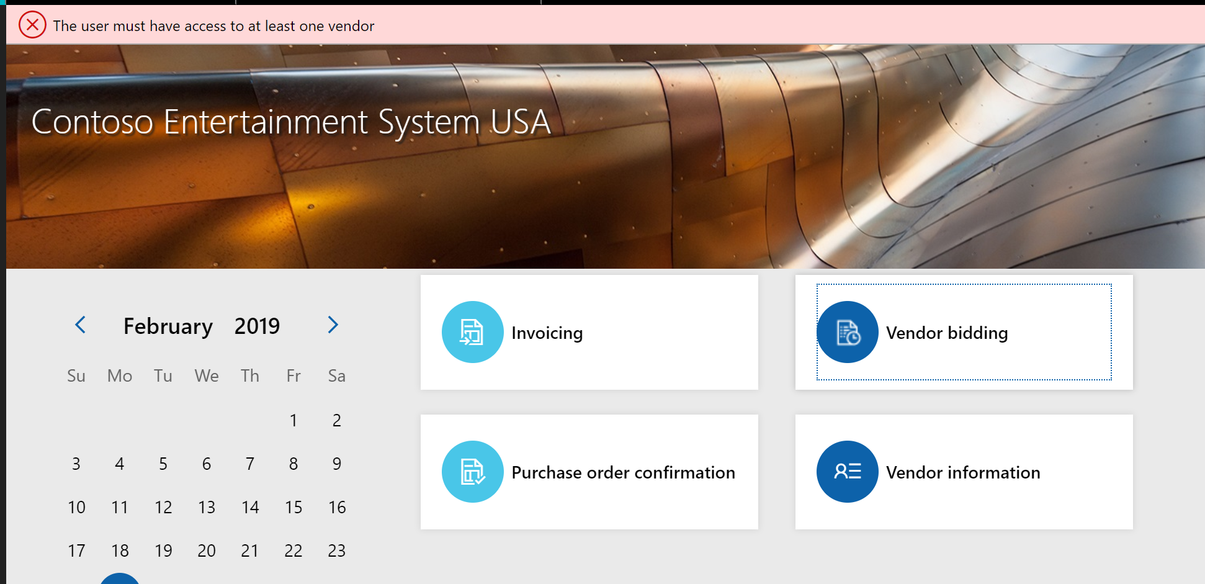Select February 1 in the calendar
This screenshot has width=1205, height=584.
[293, 421]
